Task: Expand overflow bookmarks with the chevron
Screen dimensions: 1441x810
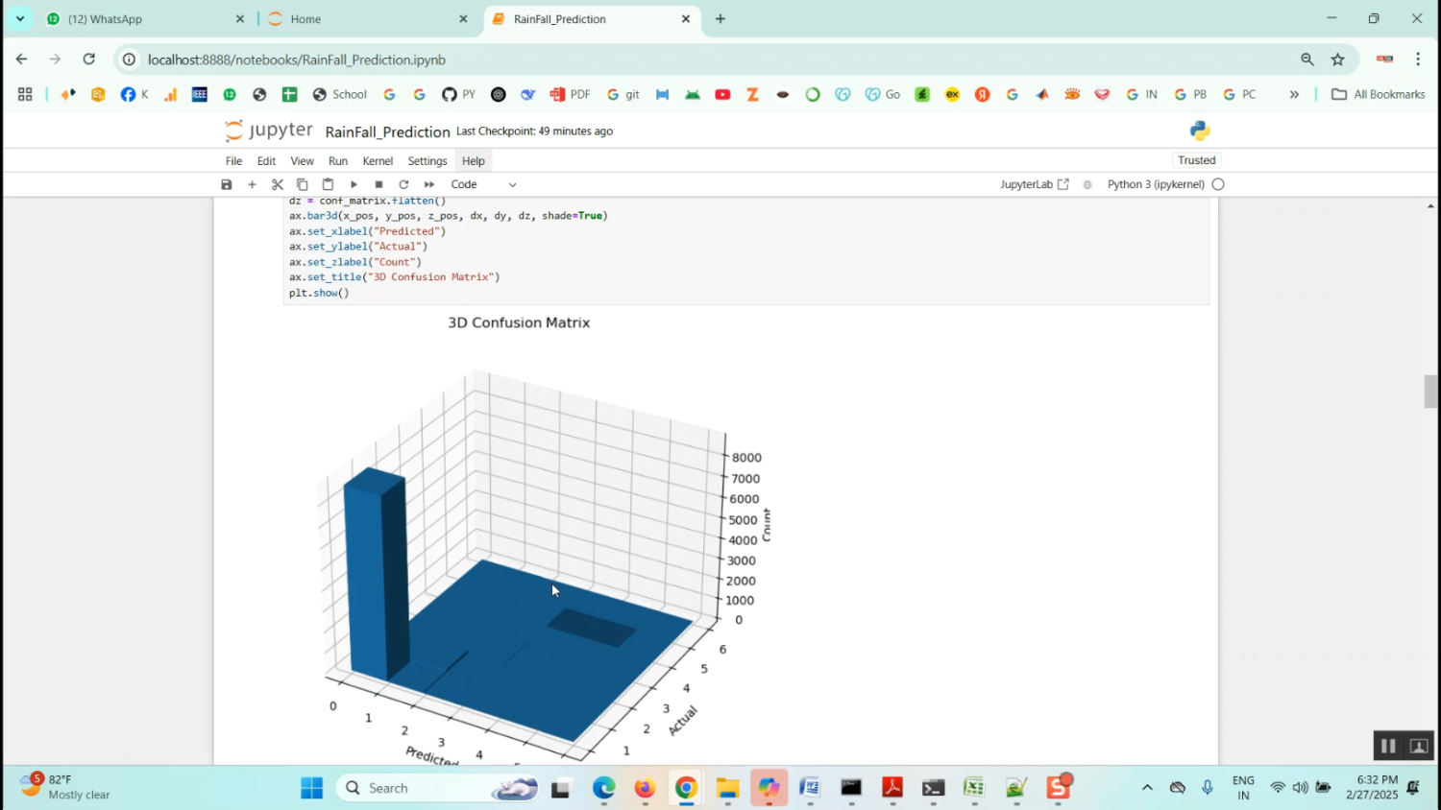Action: pyautogui.click(x=1295, y=94)
